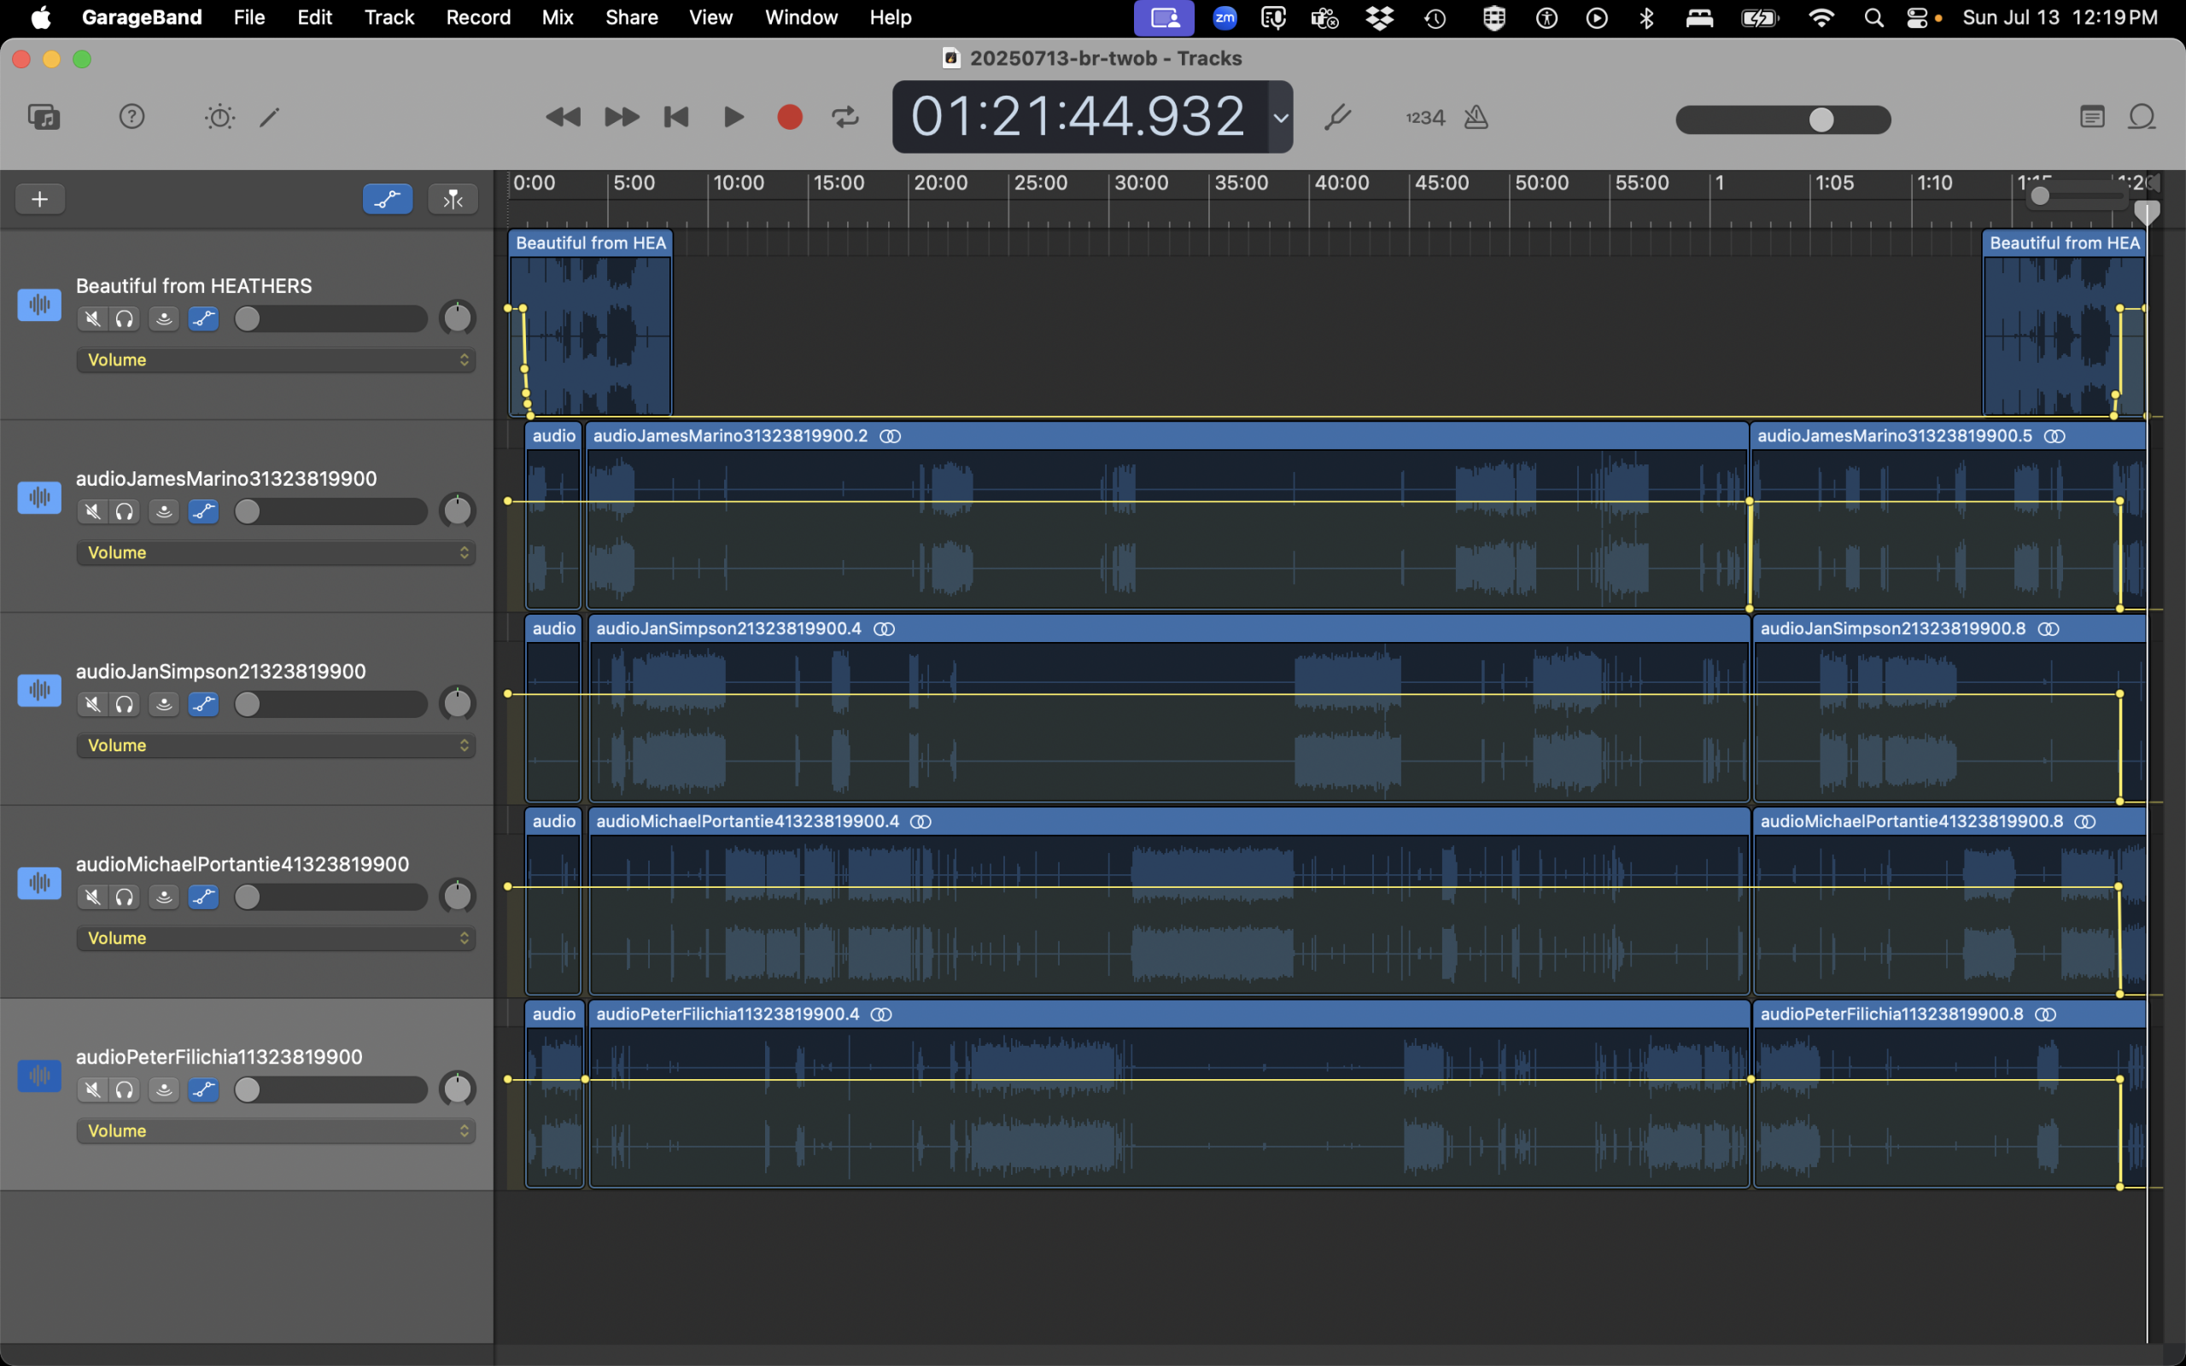The width and height of the screenshot is (2186, 1366).
Task: Open the Note Pad button
Action: [x=2092, y=117]
